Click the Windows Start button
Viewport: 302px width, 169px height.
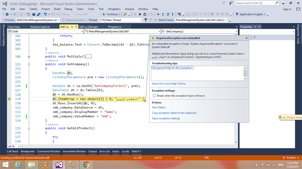6,165
